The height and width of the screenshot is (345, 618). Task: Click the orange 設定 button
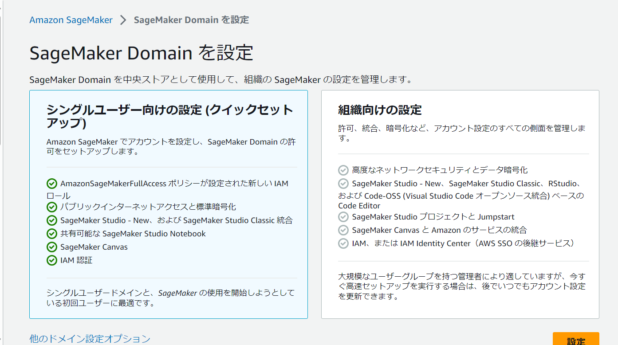coord(576,339)
